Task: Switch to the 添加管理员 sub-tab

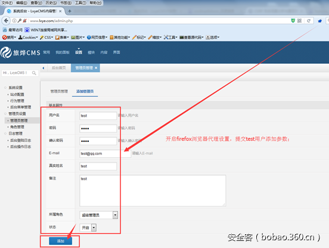Action: coord(85,91)
